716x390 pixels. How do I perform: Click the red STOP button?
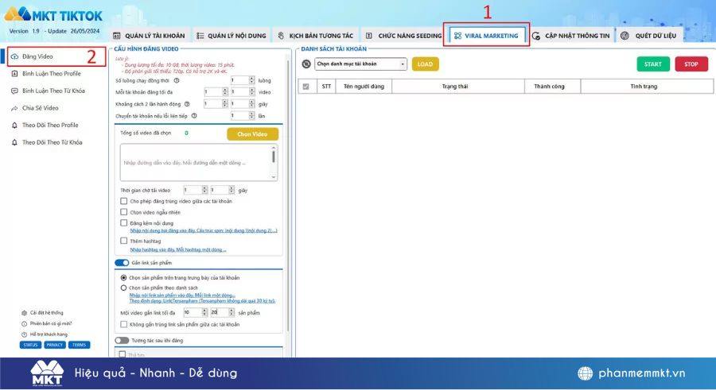click(691, 64)
